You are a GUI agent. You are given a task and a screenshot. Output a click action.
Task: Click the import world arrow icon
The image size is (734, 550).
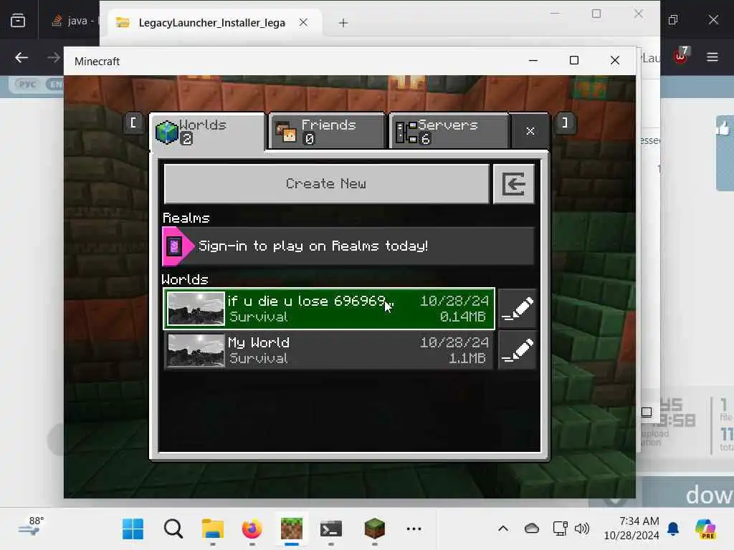513,184
